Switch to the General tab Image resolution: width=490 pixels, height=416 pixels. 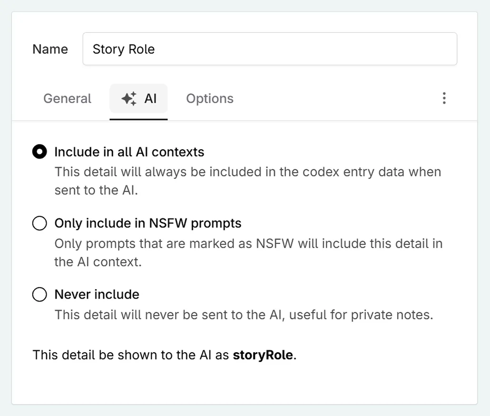[x=67, y=98]
